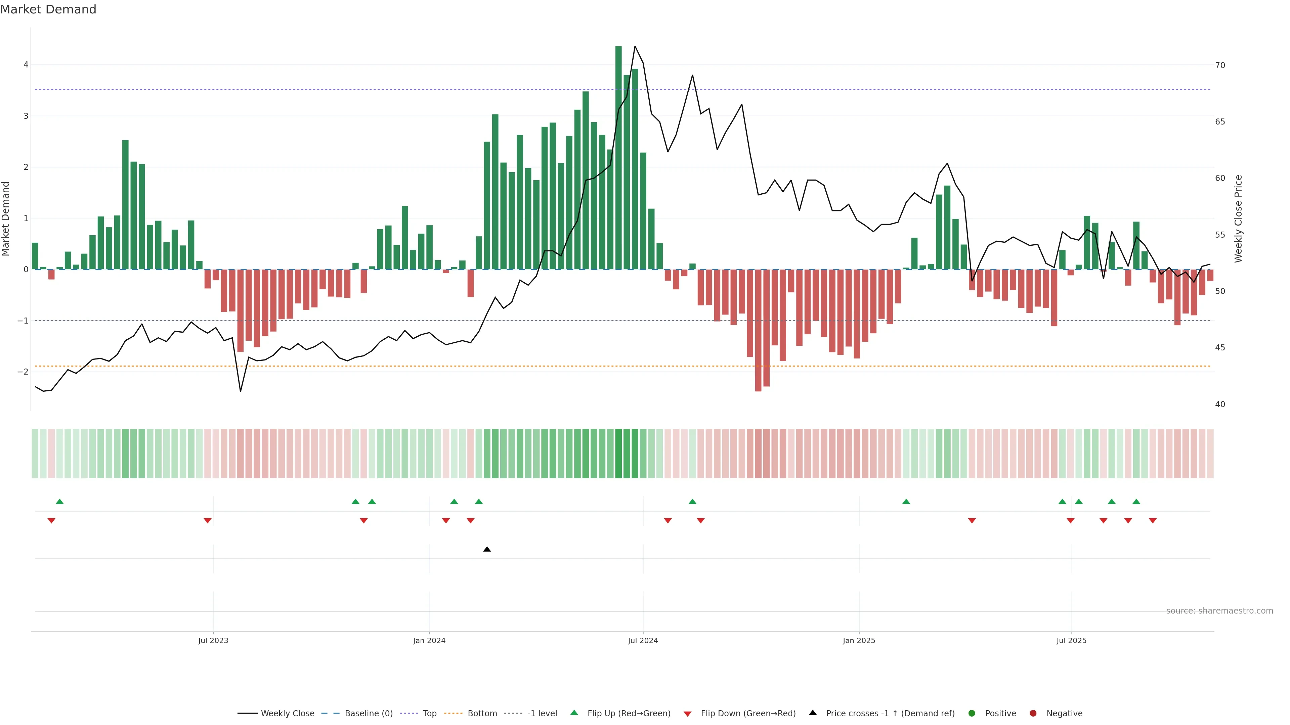Toggle the Top dotted-line legend entry

coord(429,713)
